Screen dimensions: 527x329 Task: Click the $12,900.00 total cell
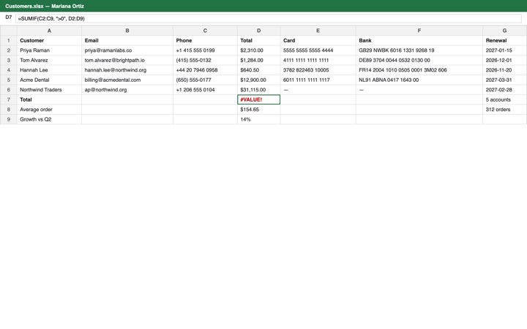(259, 80)
